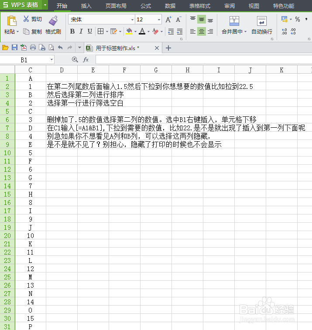Close the 用于标签制作.xls tab
Viewport: 312px width, 330px height.
[x=157, y=48]
